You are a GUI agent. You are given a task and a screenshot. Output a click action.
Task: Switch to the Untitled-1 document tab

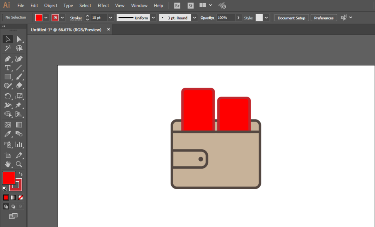pos(66,30)
